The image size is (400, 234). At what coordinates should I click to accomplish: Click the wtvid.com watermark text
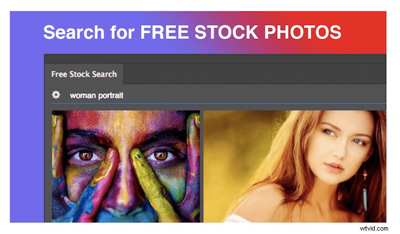(x=374, y=228)
